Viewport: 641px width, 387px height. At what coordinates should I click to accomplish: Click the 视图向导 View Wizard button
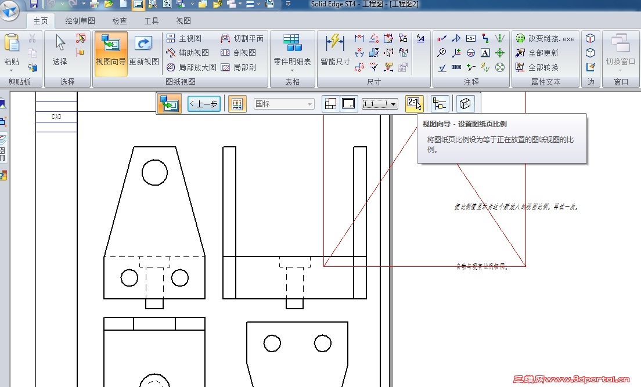(111, 53)
